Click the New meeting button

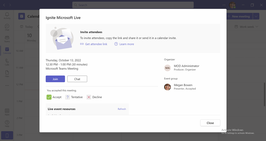(x=239, y=16)
